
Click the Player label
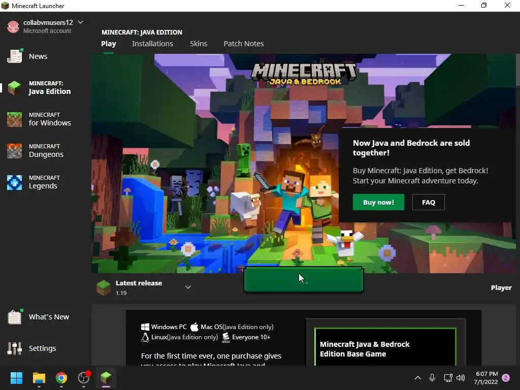click(x=501, y=287)
